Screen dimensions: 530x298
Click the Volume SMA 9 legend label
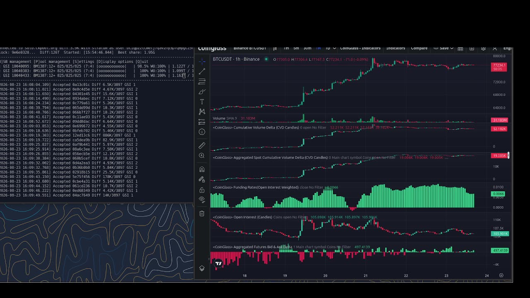point(225,118)
